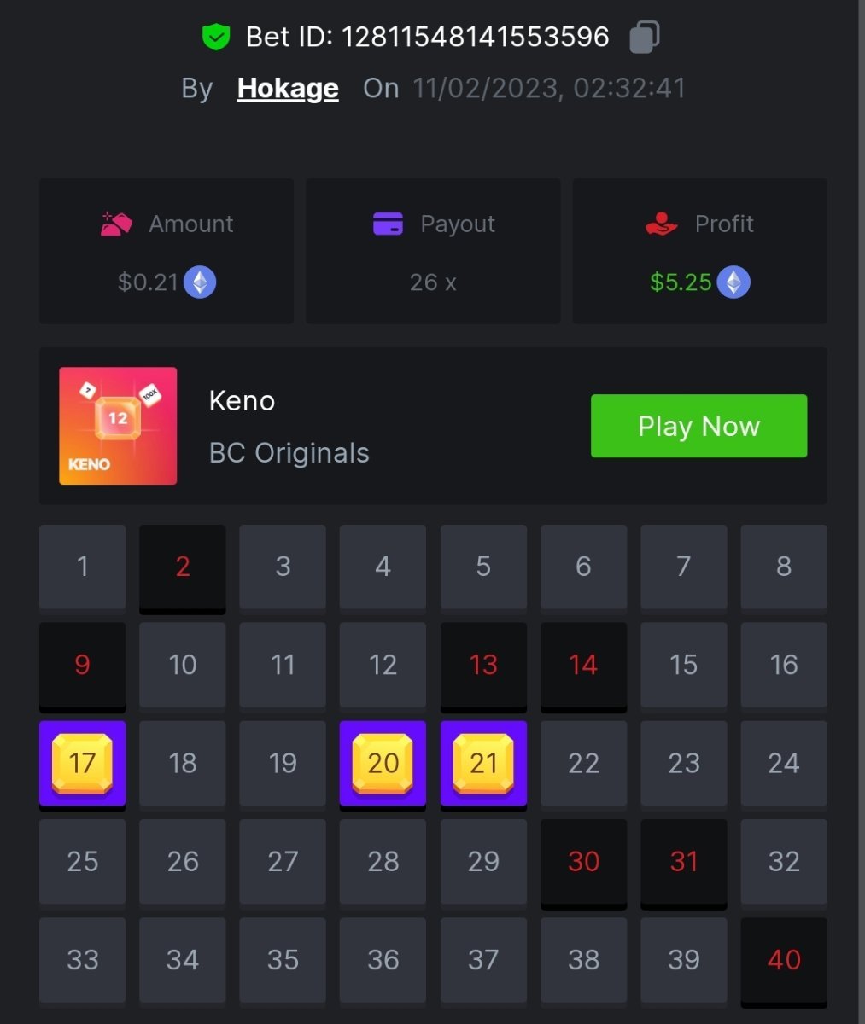
Task: Choose Keno number 28 tile
Action: coord(383,862)
